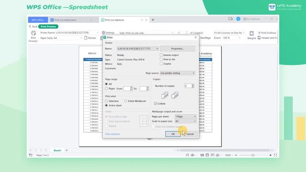Click OK to print
Screen dimensions: 306x172
[173, 134]
